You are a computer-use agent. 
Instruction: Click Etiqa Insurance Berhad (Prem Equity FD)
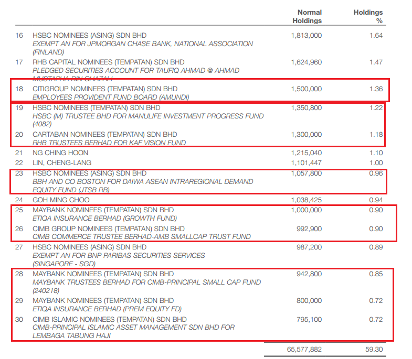[x=107, y=309]
